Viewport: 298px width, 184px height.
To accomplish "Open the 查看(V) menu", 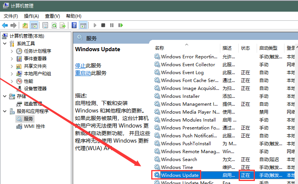I will pos(52,16).
